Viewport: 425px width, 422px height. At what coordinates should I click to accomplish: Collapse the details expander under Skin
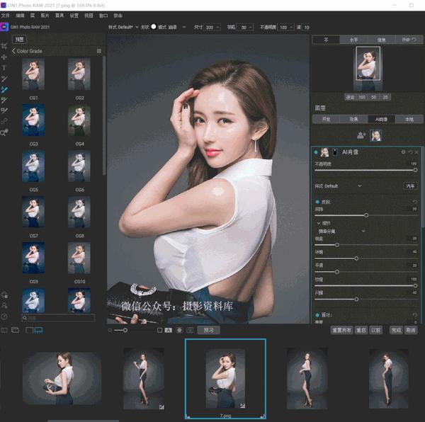[x=319, y=223]
